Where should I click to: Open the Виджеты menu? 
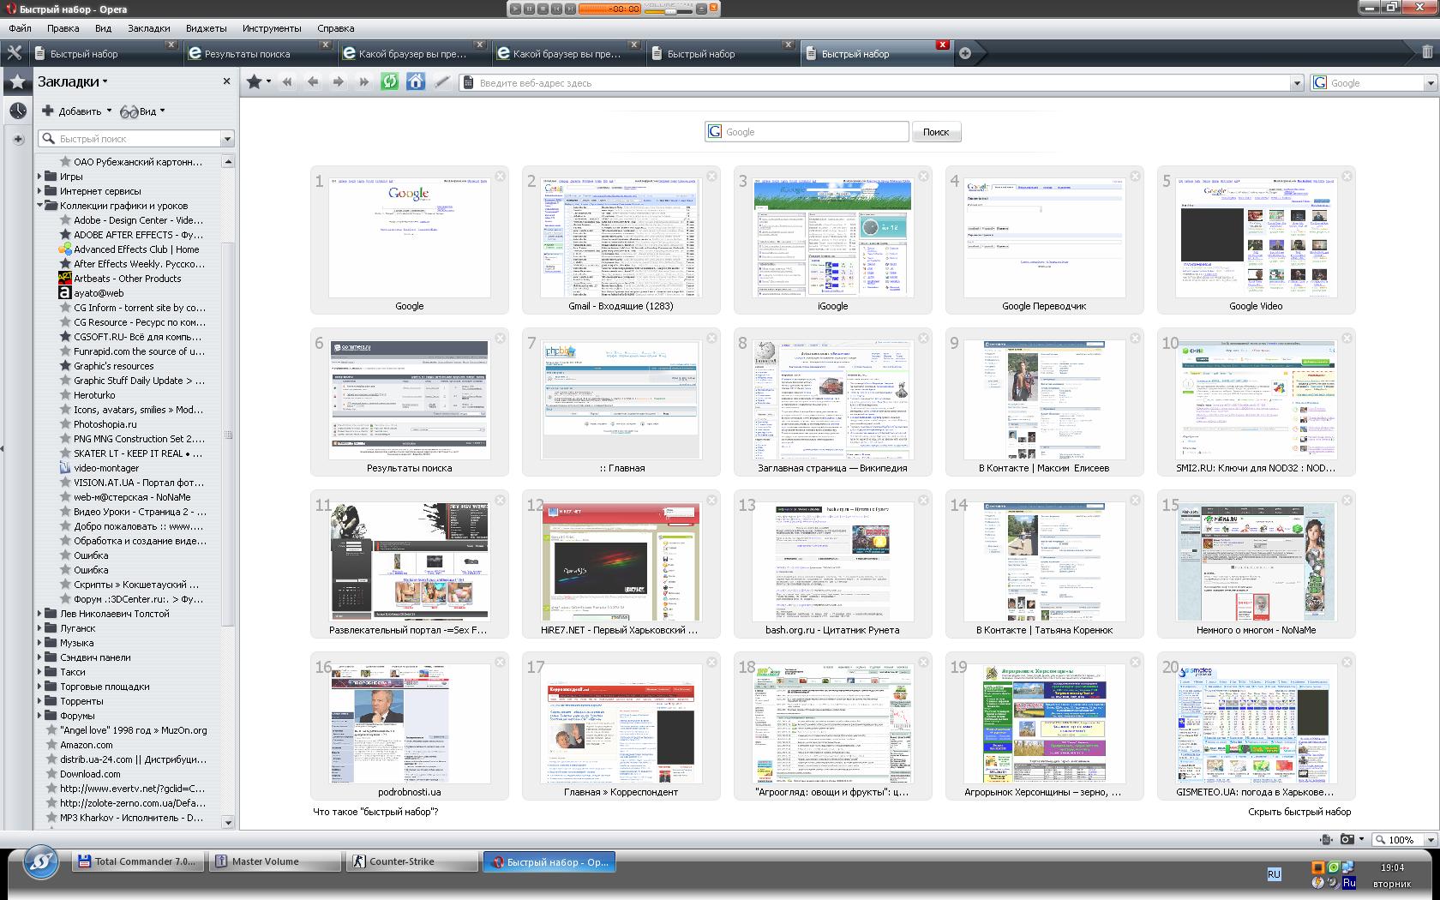(207, 28)
